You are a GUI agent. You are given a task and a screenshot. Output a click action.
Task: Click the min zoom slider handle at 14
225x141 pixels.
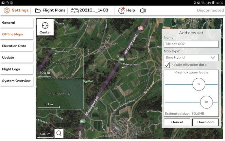[199, 84]
